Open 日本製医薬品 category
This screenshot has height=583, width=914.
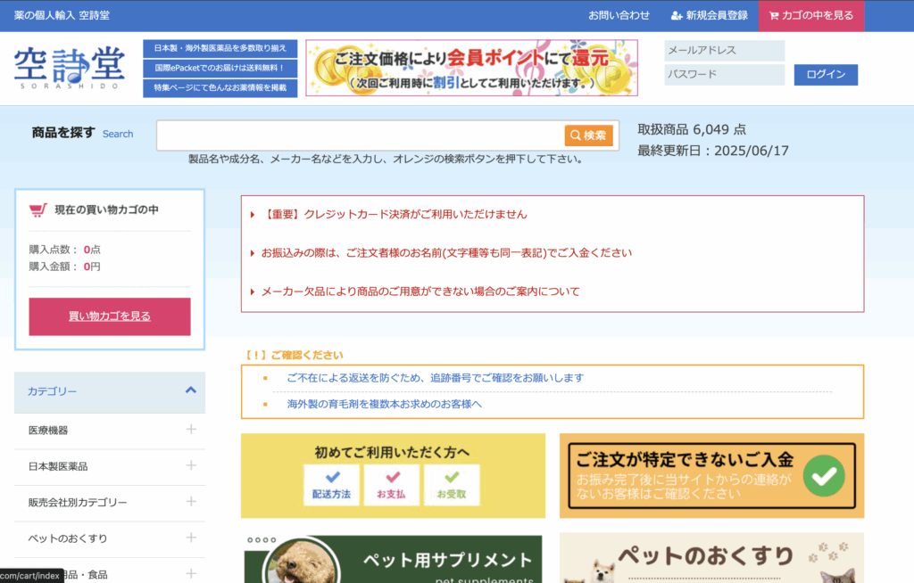58,466
